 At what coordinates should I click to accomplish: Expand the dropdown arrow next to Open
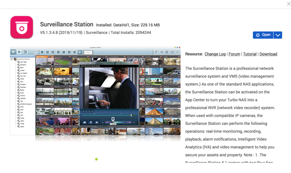click(x=278, y=35)
